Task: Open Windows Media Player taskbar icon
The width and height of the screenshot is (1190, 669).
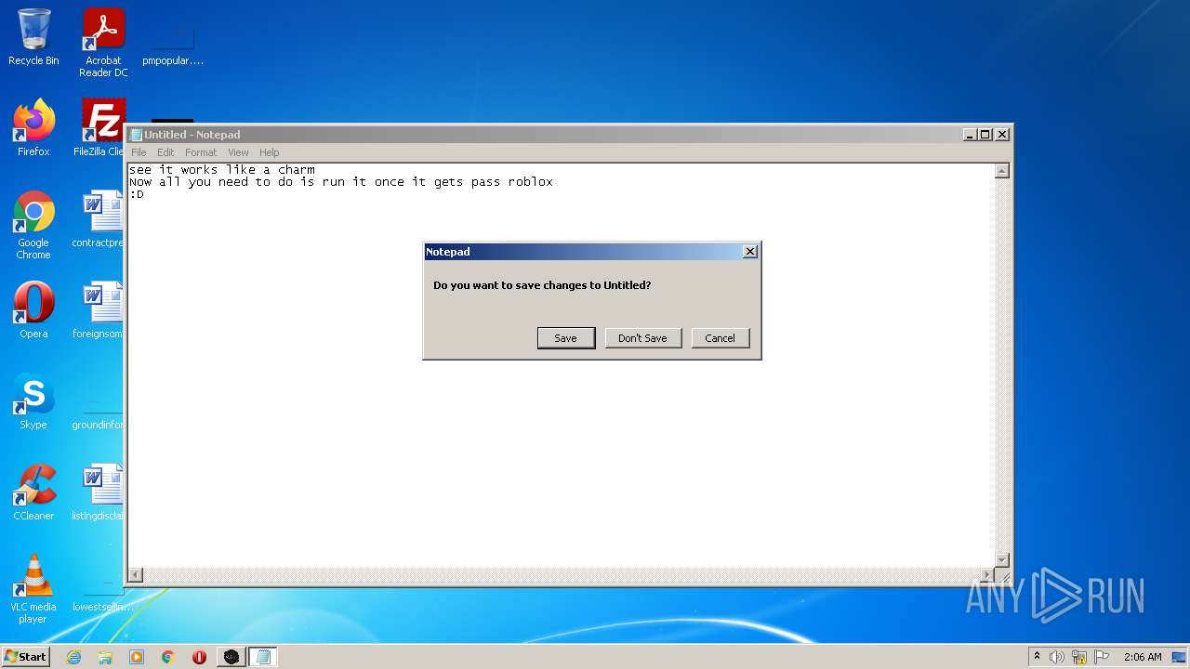Action: [x=137, y=657]
